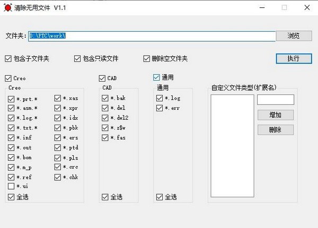Screen dimensions: 318x228
Task: Toggle the *.dwl2 checkbox
Action: tap(105, 118)
